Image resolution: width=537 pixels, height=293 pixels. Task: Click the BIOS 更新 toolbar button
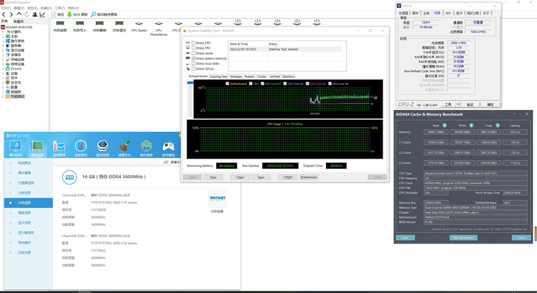77,14
